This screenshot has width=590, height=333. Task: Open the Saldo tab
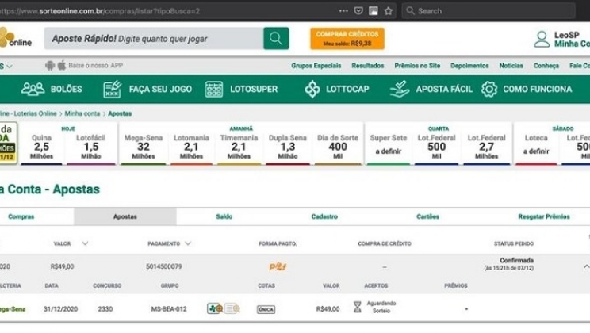[x=224, y=216]
